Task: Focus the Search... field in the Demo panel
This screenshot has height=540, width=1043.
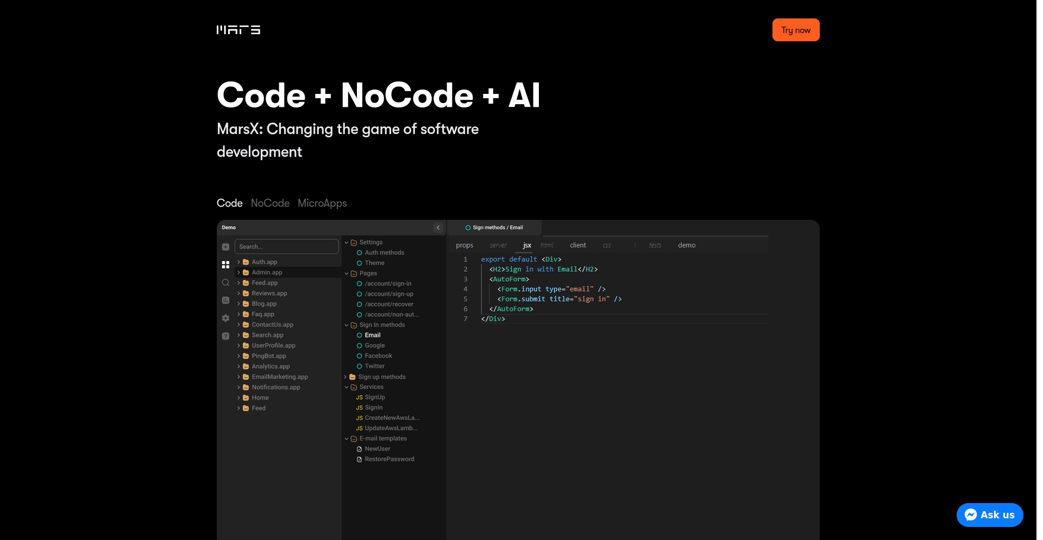Action: tap(287, 246)
